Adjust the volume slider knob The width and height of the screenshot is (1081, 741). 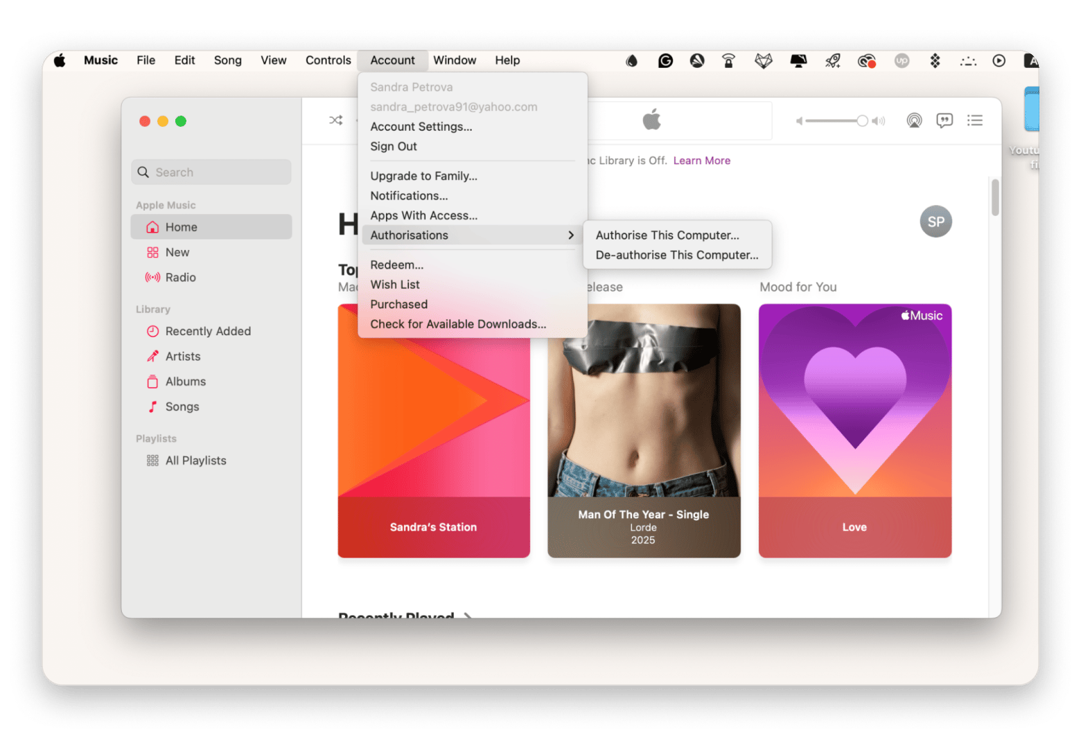click(862, 121)
